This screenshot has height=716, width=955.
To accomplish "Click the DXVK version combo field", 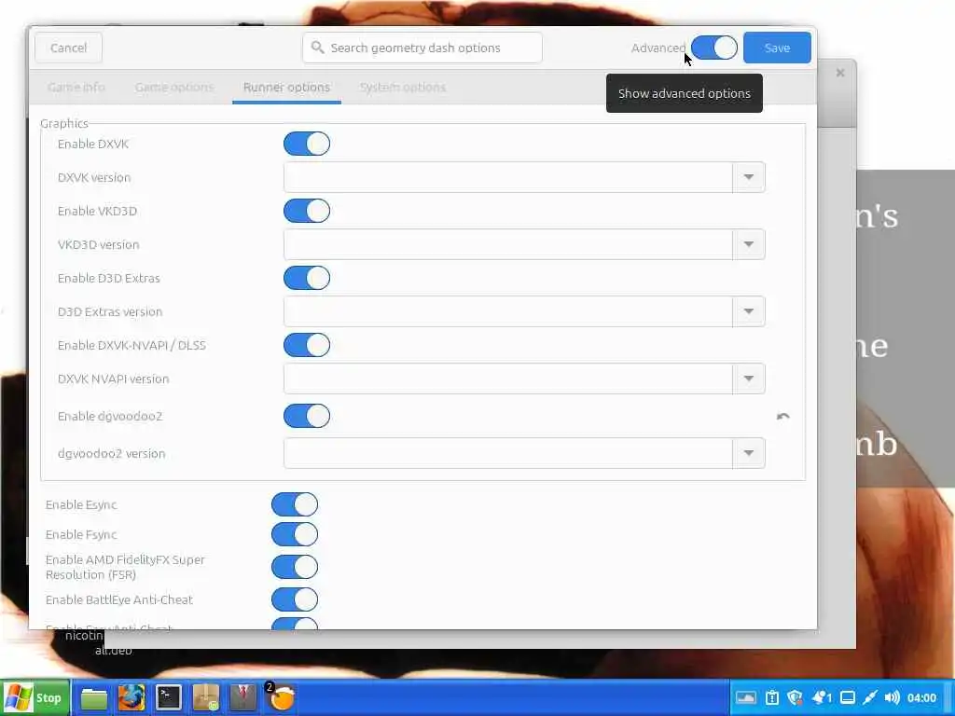I will [508, 177].
